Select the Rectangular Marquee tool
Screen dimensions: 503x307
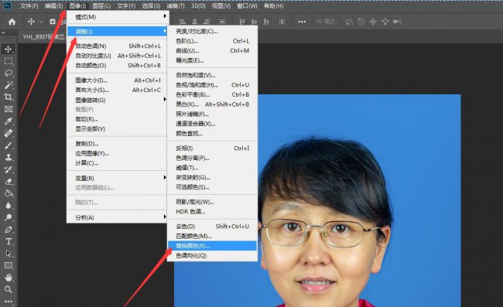click(x=9, y=61)
